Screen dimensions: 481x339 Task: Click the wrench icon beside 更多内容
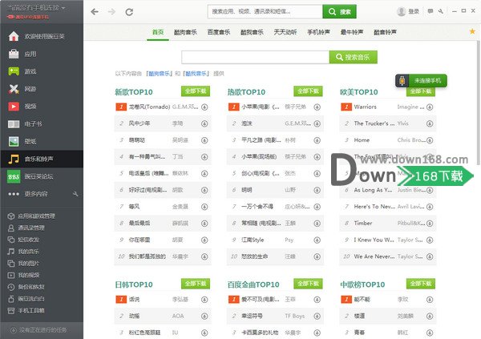coord(75,194)
